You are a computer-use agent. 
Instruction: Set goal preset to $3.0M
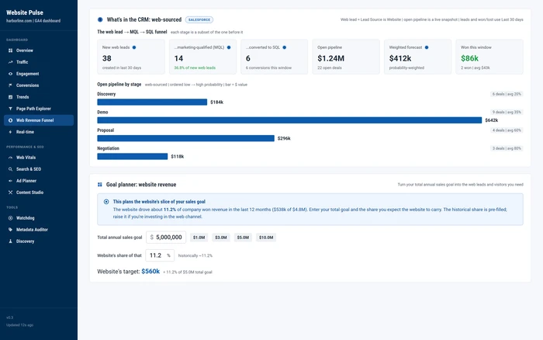[221, 238]
